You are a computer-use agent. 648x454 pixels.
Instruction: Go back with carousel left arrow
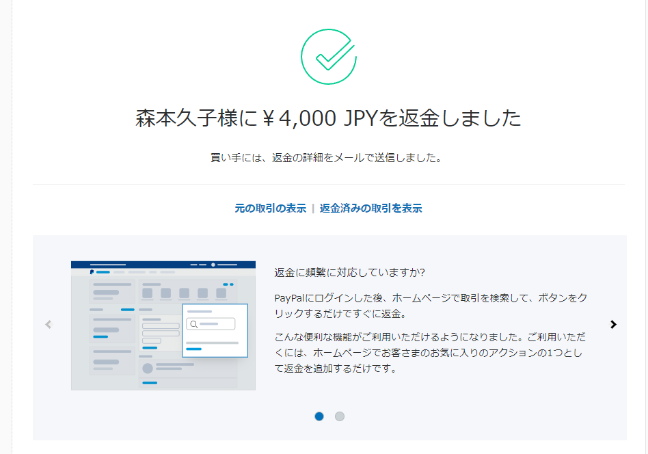(49, 325)
